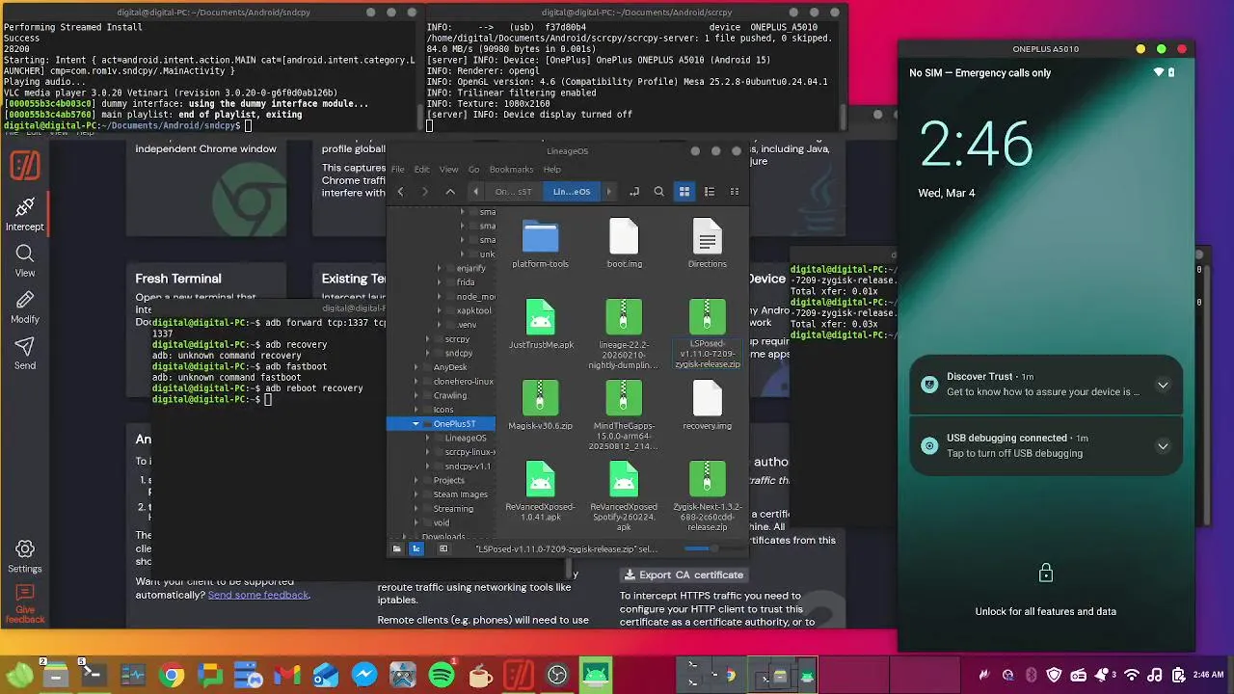Select JustTrustMe.apk file
Screen dimensions: 1234x694
pos(540,325)
